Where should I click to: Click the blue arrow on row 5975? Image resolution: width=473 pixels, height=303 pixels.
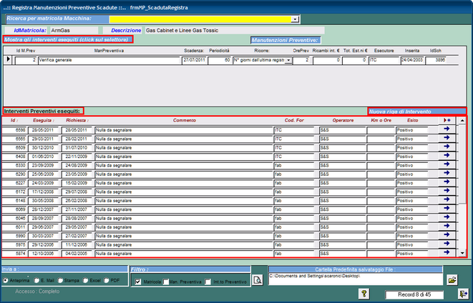447,244
